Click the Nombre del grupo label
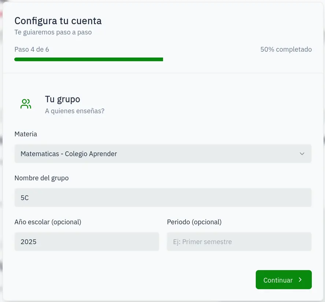Viewport: 325px width, 302px height. (x=41, y=178)
